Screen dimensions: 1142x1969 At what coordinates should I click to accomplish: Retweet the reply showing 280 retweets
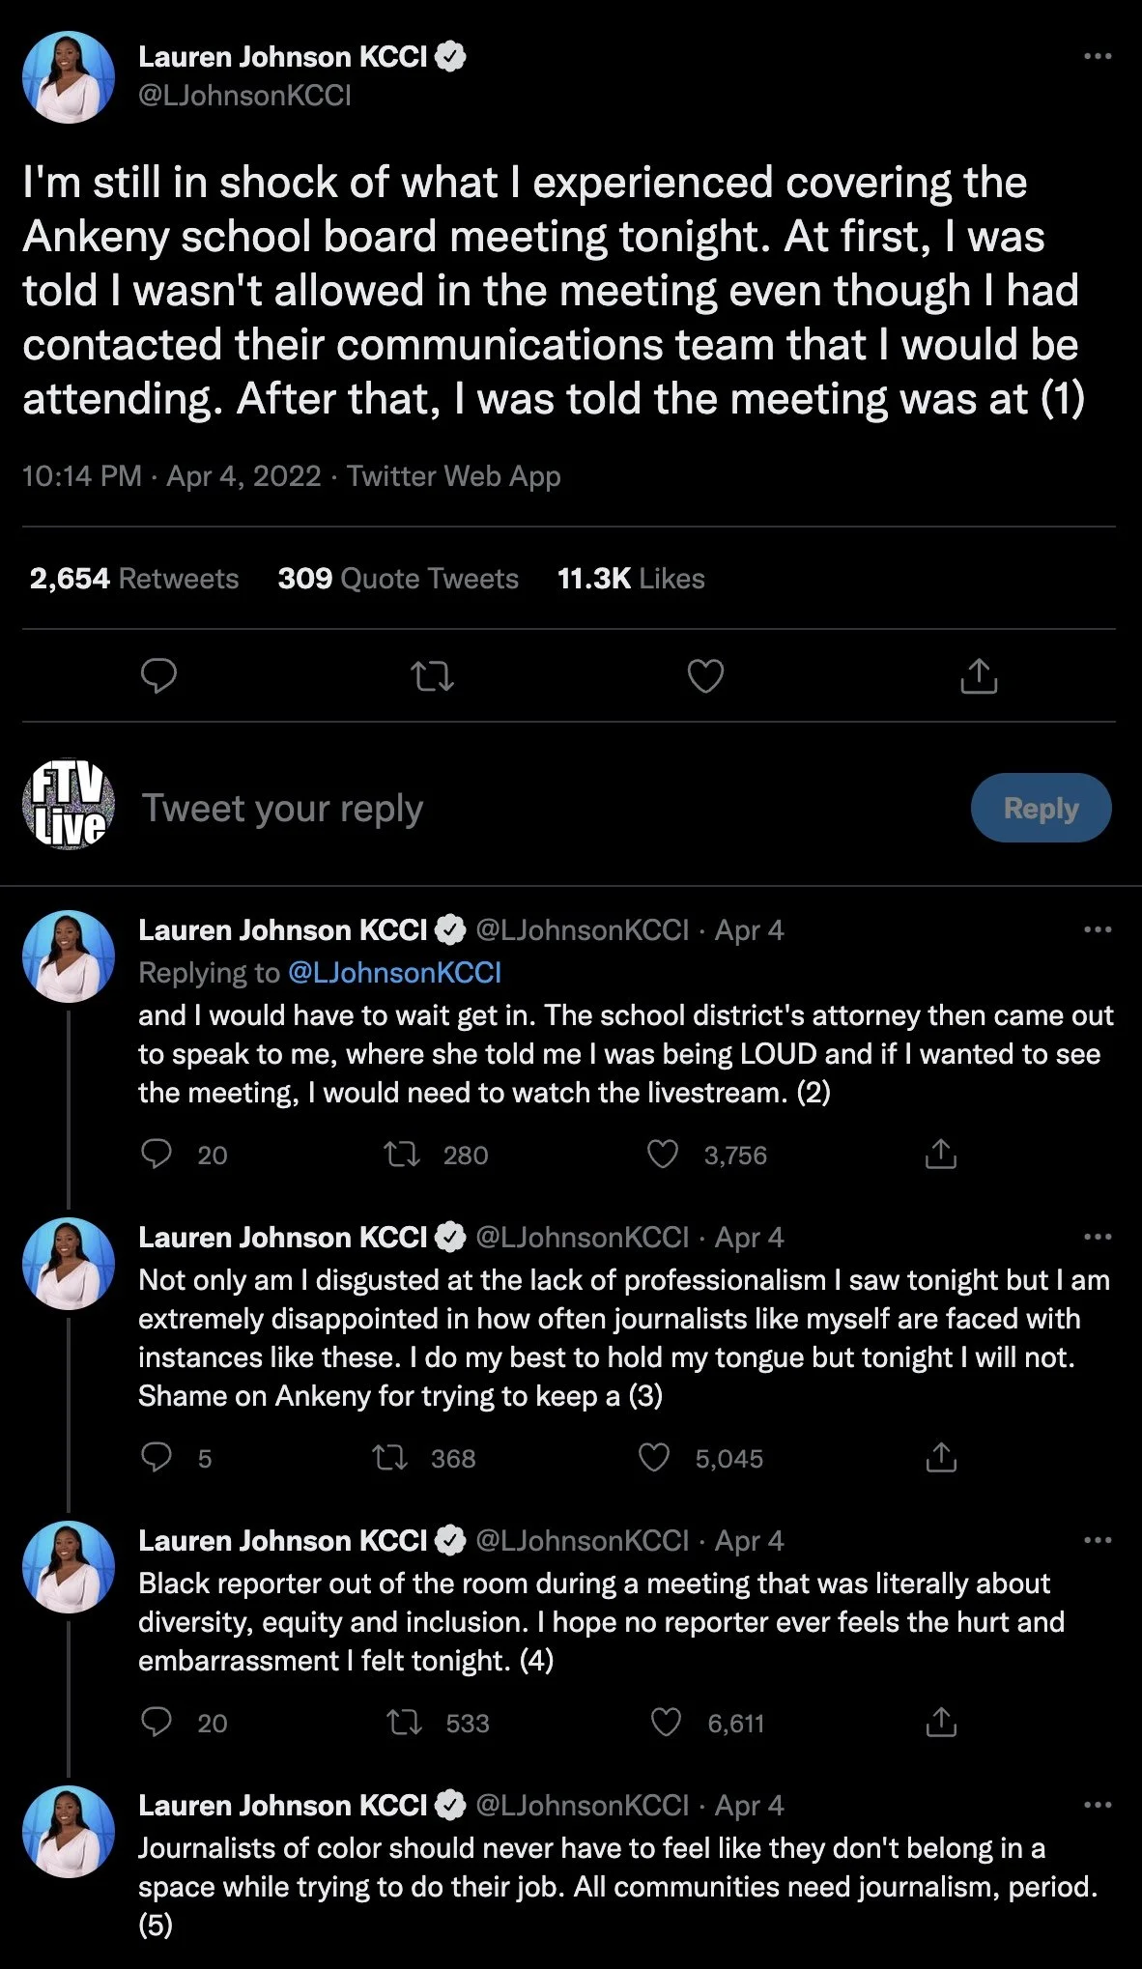click(402, 1155)
